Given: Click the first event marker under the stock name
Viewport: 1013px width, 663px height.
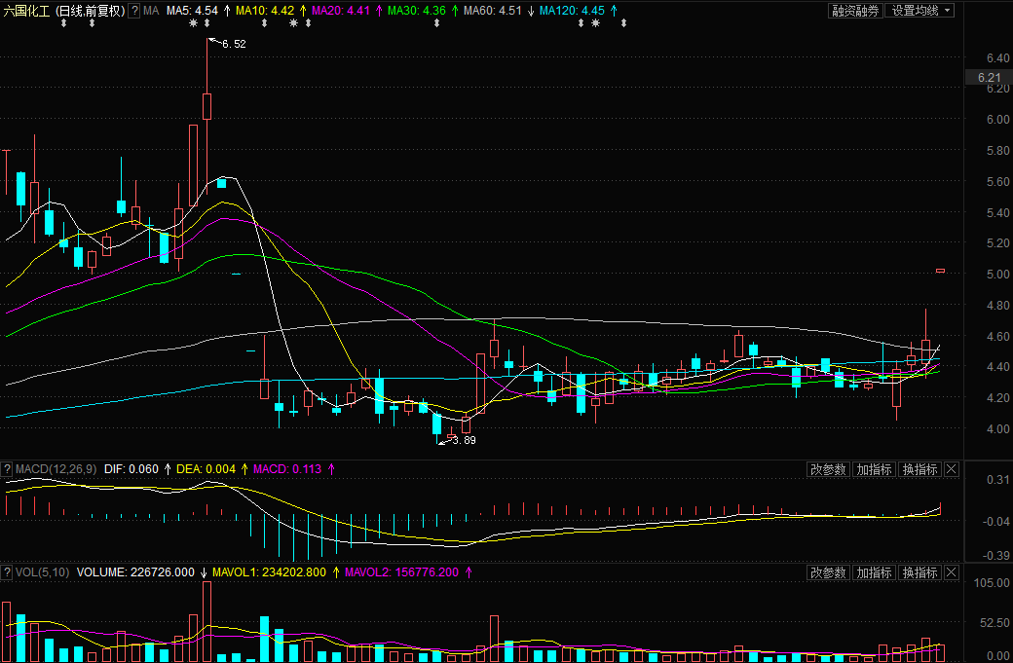Looking at the screenshot, I should point(63,22).
